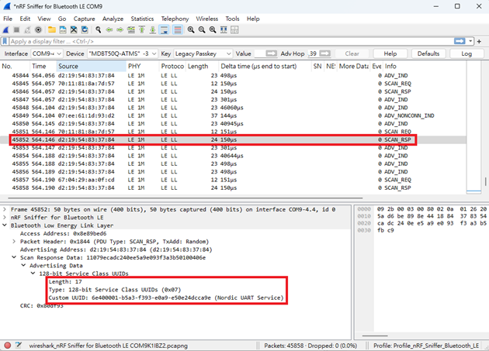Open the Key Legacy Passkey dropdown

pyautogui.click(x=203, y=53)
